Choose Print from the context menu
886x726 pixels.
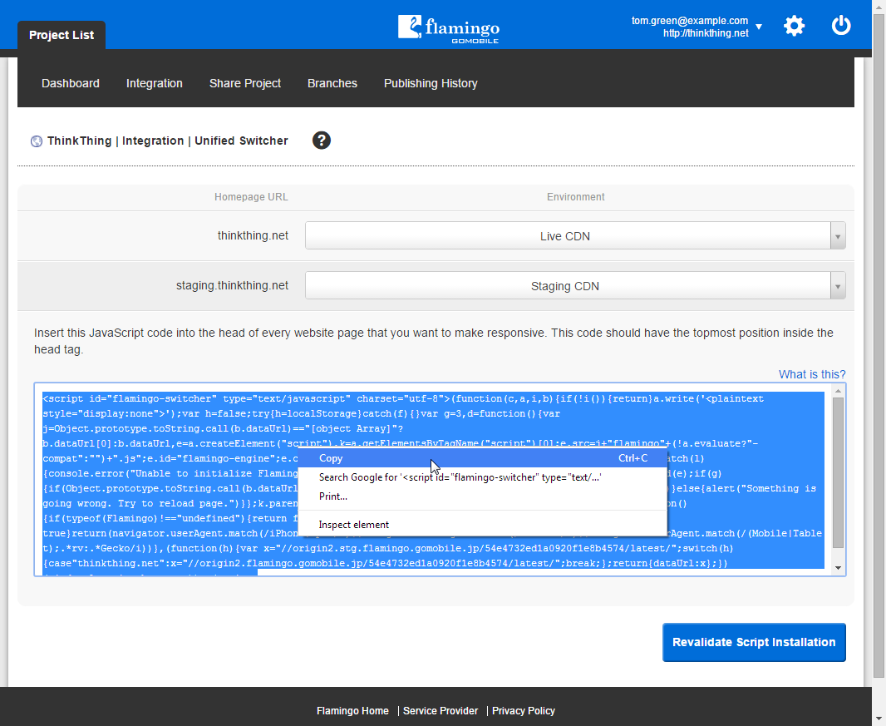pos(483,496)
